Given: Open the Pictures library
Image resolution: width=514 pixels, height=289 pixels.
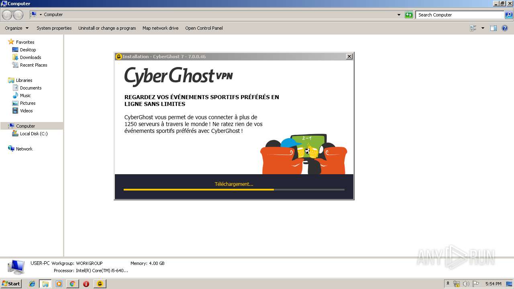Looking at the screenshot, I should (28, 103).
